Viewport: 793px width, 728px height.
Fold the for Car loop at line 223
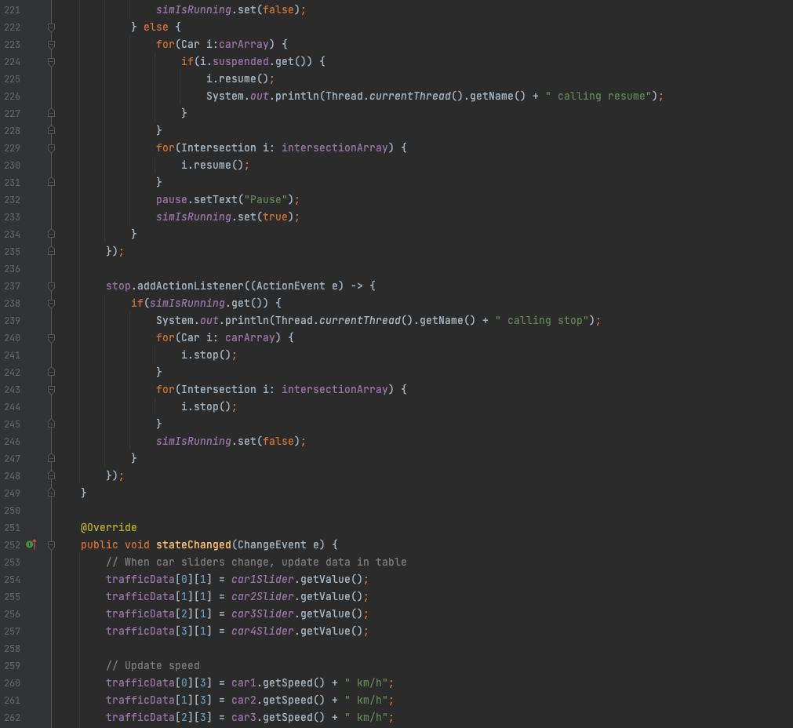pos(51,45)
